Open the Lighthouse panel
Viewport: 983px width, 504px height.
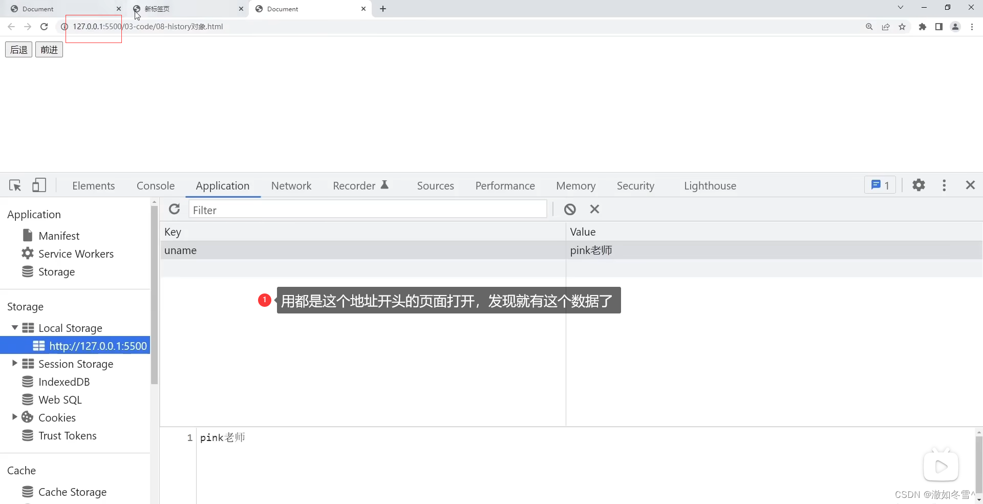pyautogui.click(x=710, y=186)
